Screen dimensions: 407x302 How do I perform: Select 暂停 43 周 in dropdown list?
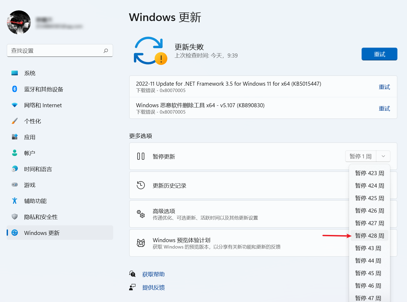[x=369, y=248]
